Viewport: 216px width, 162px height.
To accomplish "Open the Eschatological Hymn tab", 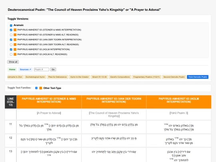I will [x=35, y=77].
